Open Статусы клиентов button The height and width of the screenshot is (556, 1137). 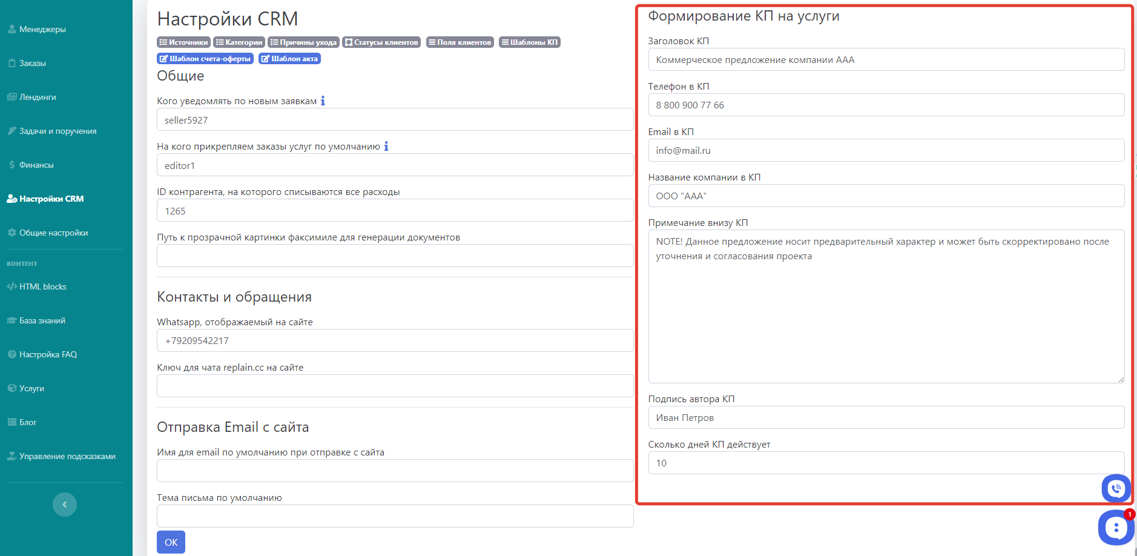[x=381, y=42]
